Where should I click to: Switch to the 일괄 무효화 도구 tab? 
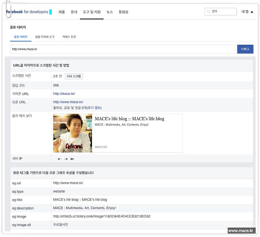[45, 37]
